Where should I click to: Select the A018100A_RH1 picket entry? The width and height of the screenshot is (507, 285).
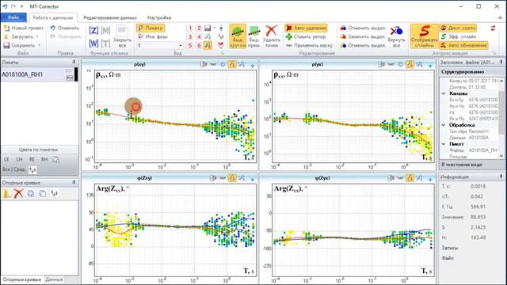click(x=37, y=74)
